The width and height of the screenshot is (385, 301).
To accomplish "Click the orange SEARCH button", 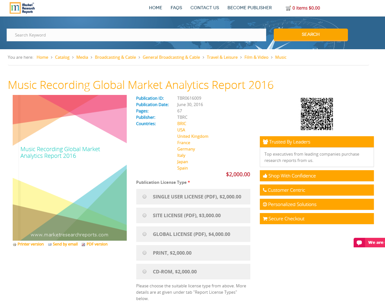I will 311,35.
